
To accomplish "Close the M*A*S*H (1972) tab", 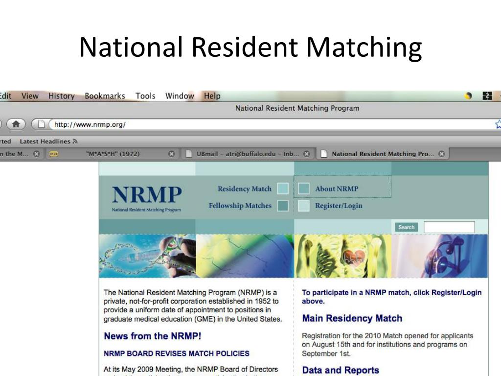I will [172, 154].
